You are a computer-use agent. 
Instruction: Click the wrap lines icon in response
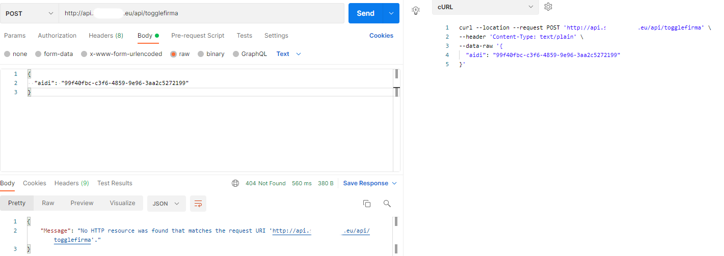click(x=198, y=204)
